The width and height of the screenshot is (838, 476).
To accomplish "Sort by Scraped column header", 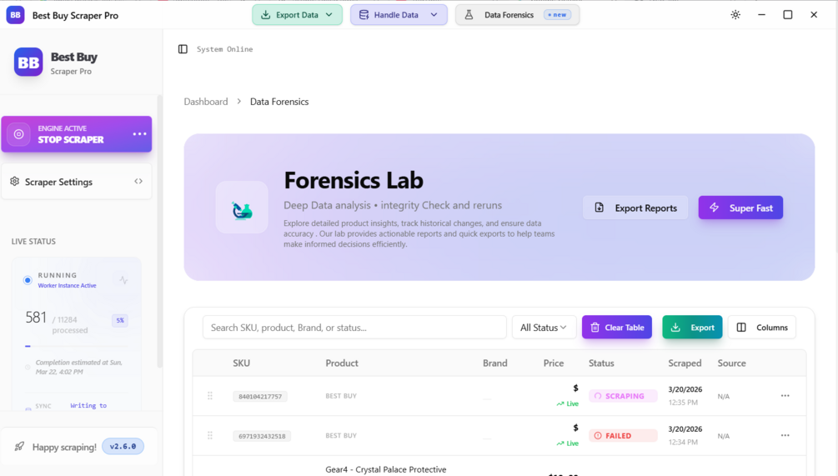I will click(x=685, y=363).
